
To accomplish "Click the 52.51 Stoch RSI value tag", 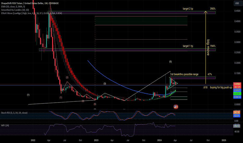I will tap(237, 115).
